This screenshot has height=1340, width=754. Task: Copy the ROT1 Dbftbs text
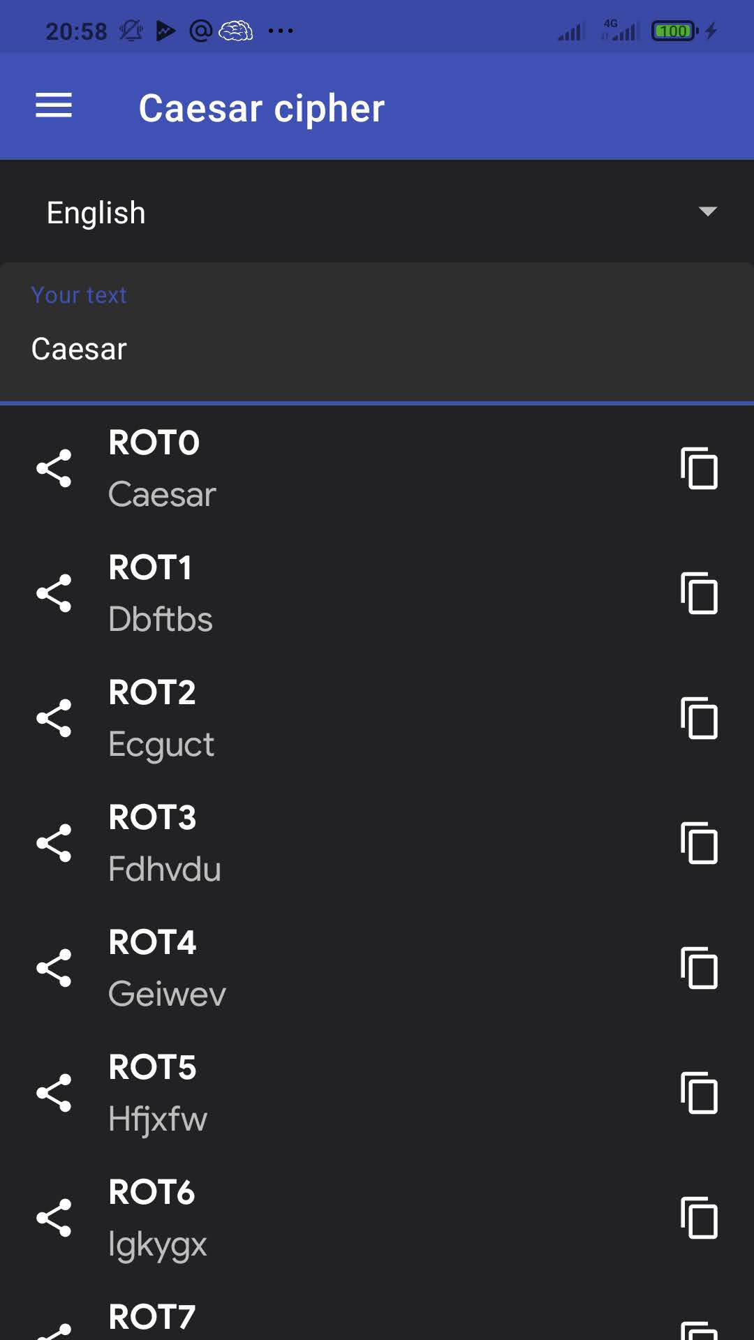click(x=699, y=593)
